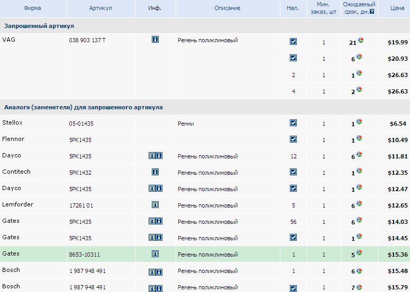The width and height of the screenshot is (410, 292).
Task: Click price $12.65 for Lemforder
Action: click(398, 205)
